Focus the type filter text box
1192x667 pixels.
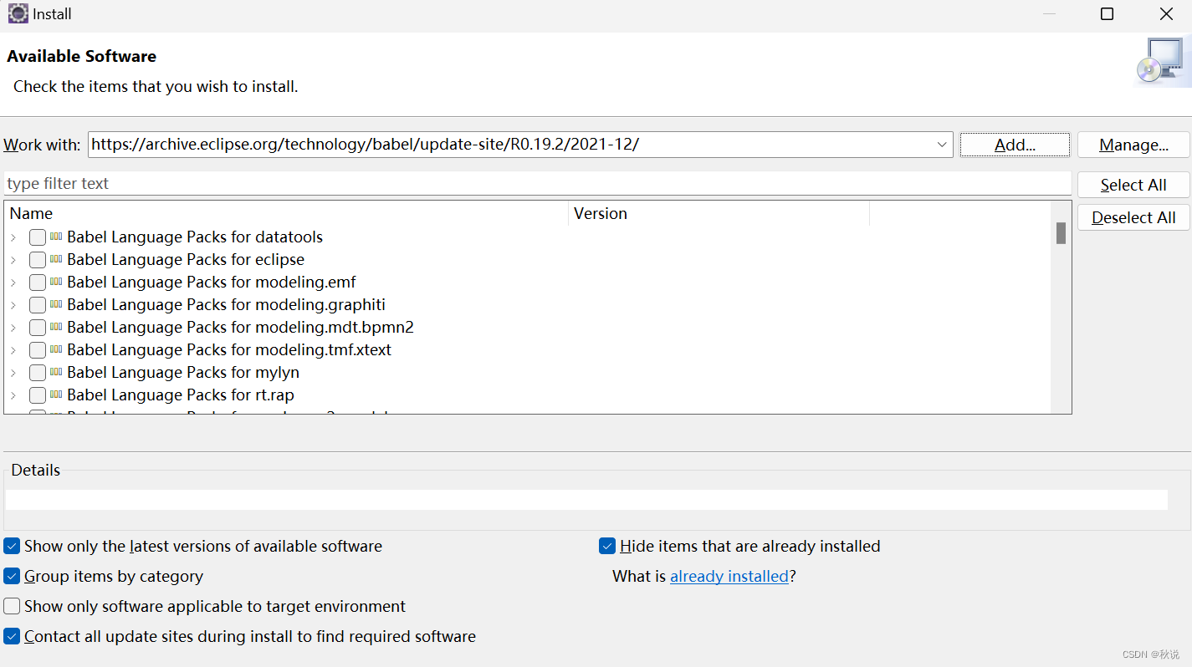[x=537, y=183]
